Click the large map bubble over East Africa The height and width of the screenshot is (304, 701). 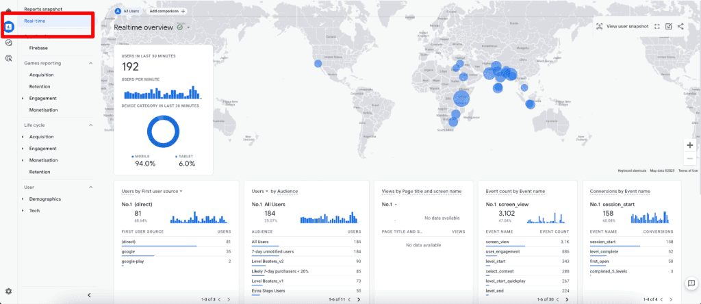[x=462, y=99]
